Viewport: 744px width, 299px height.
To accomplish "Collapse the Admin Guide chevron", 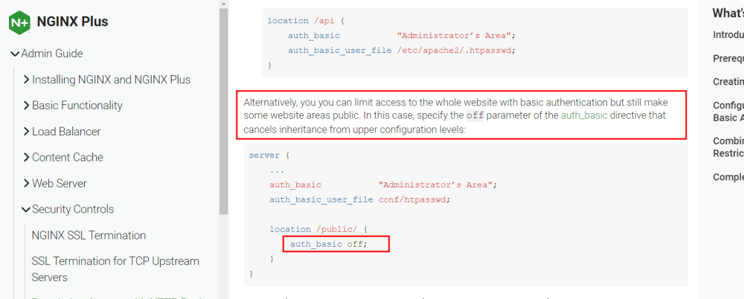I will (15, 54).
